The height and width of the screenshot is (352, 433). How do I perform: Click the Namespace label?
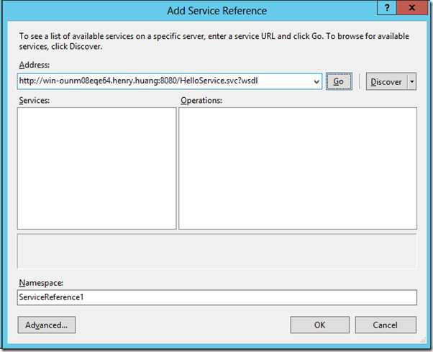click(x=41, y=283)
